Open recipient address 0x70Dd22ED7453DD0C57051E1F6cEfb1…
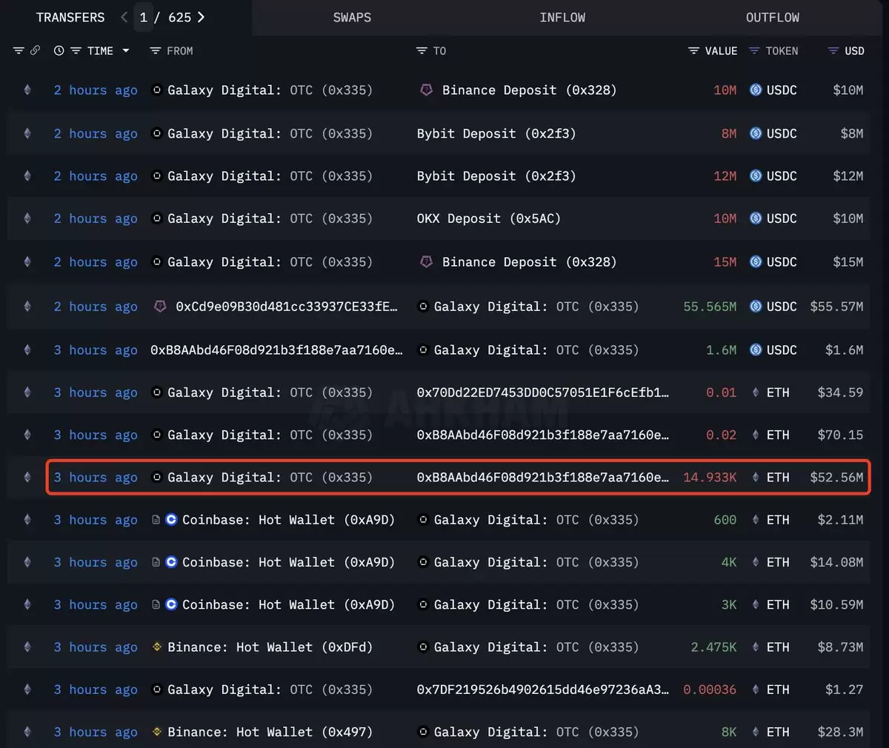 (x=543, y=393)
